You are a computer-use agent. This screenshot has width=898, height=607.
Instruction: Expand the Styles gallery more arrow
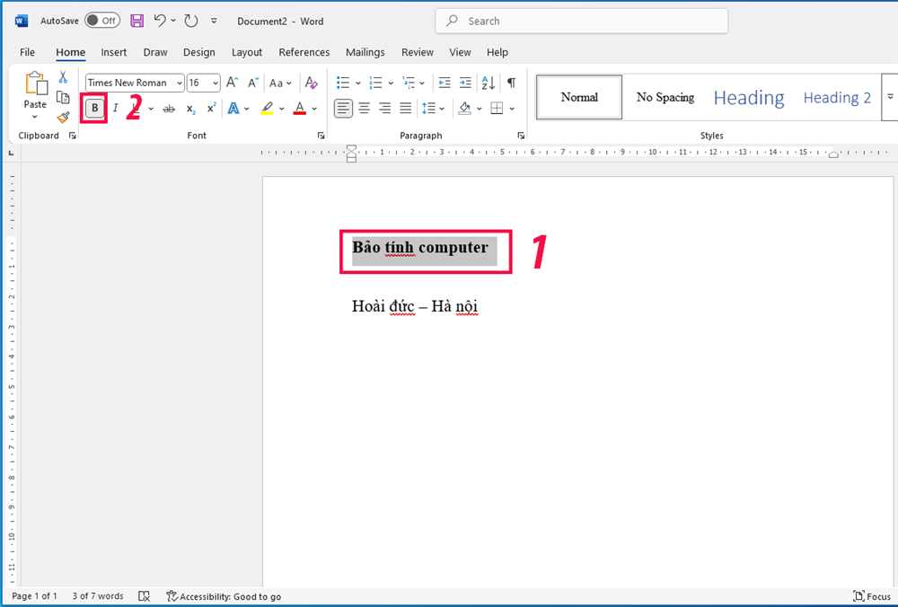tap(890, 97)
